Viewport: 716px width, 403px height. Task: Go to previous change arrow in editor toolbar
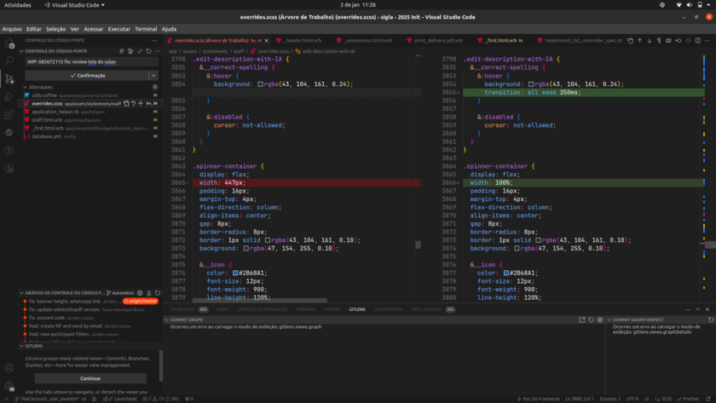click(x=640, y=41)
